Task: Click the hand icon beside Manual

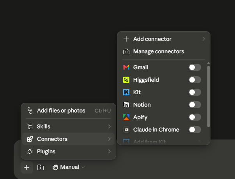Action: pyautogui.click(x=55, y=167)
